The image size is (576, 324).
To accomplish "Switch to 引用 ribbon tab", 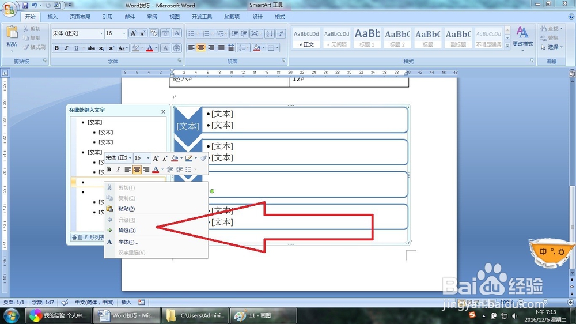I will (x=107, y=17).
